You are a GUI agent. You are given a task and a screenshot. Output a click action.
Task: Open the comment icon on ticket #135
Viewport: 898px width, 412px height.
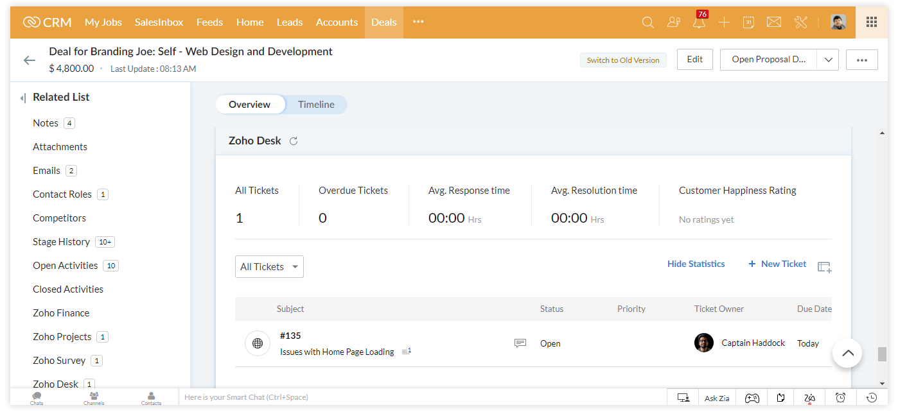coord(520,343)
